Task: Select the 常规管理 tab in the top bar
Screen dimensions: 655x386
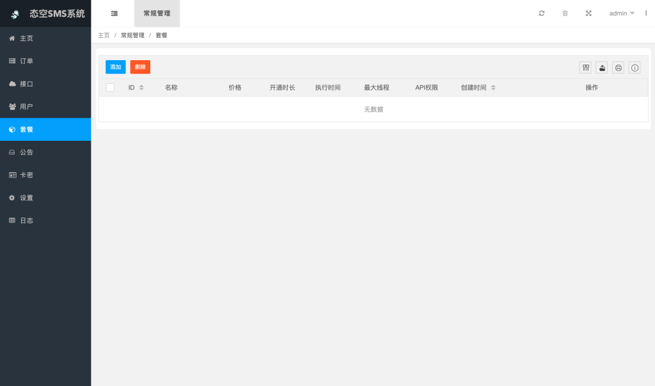Action: point(157,13)
